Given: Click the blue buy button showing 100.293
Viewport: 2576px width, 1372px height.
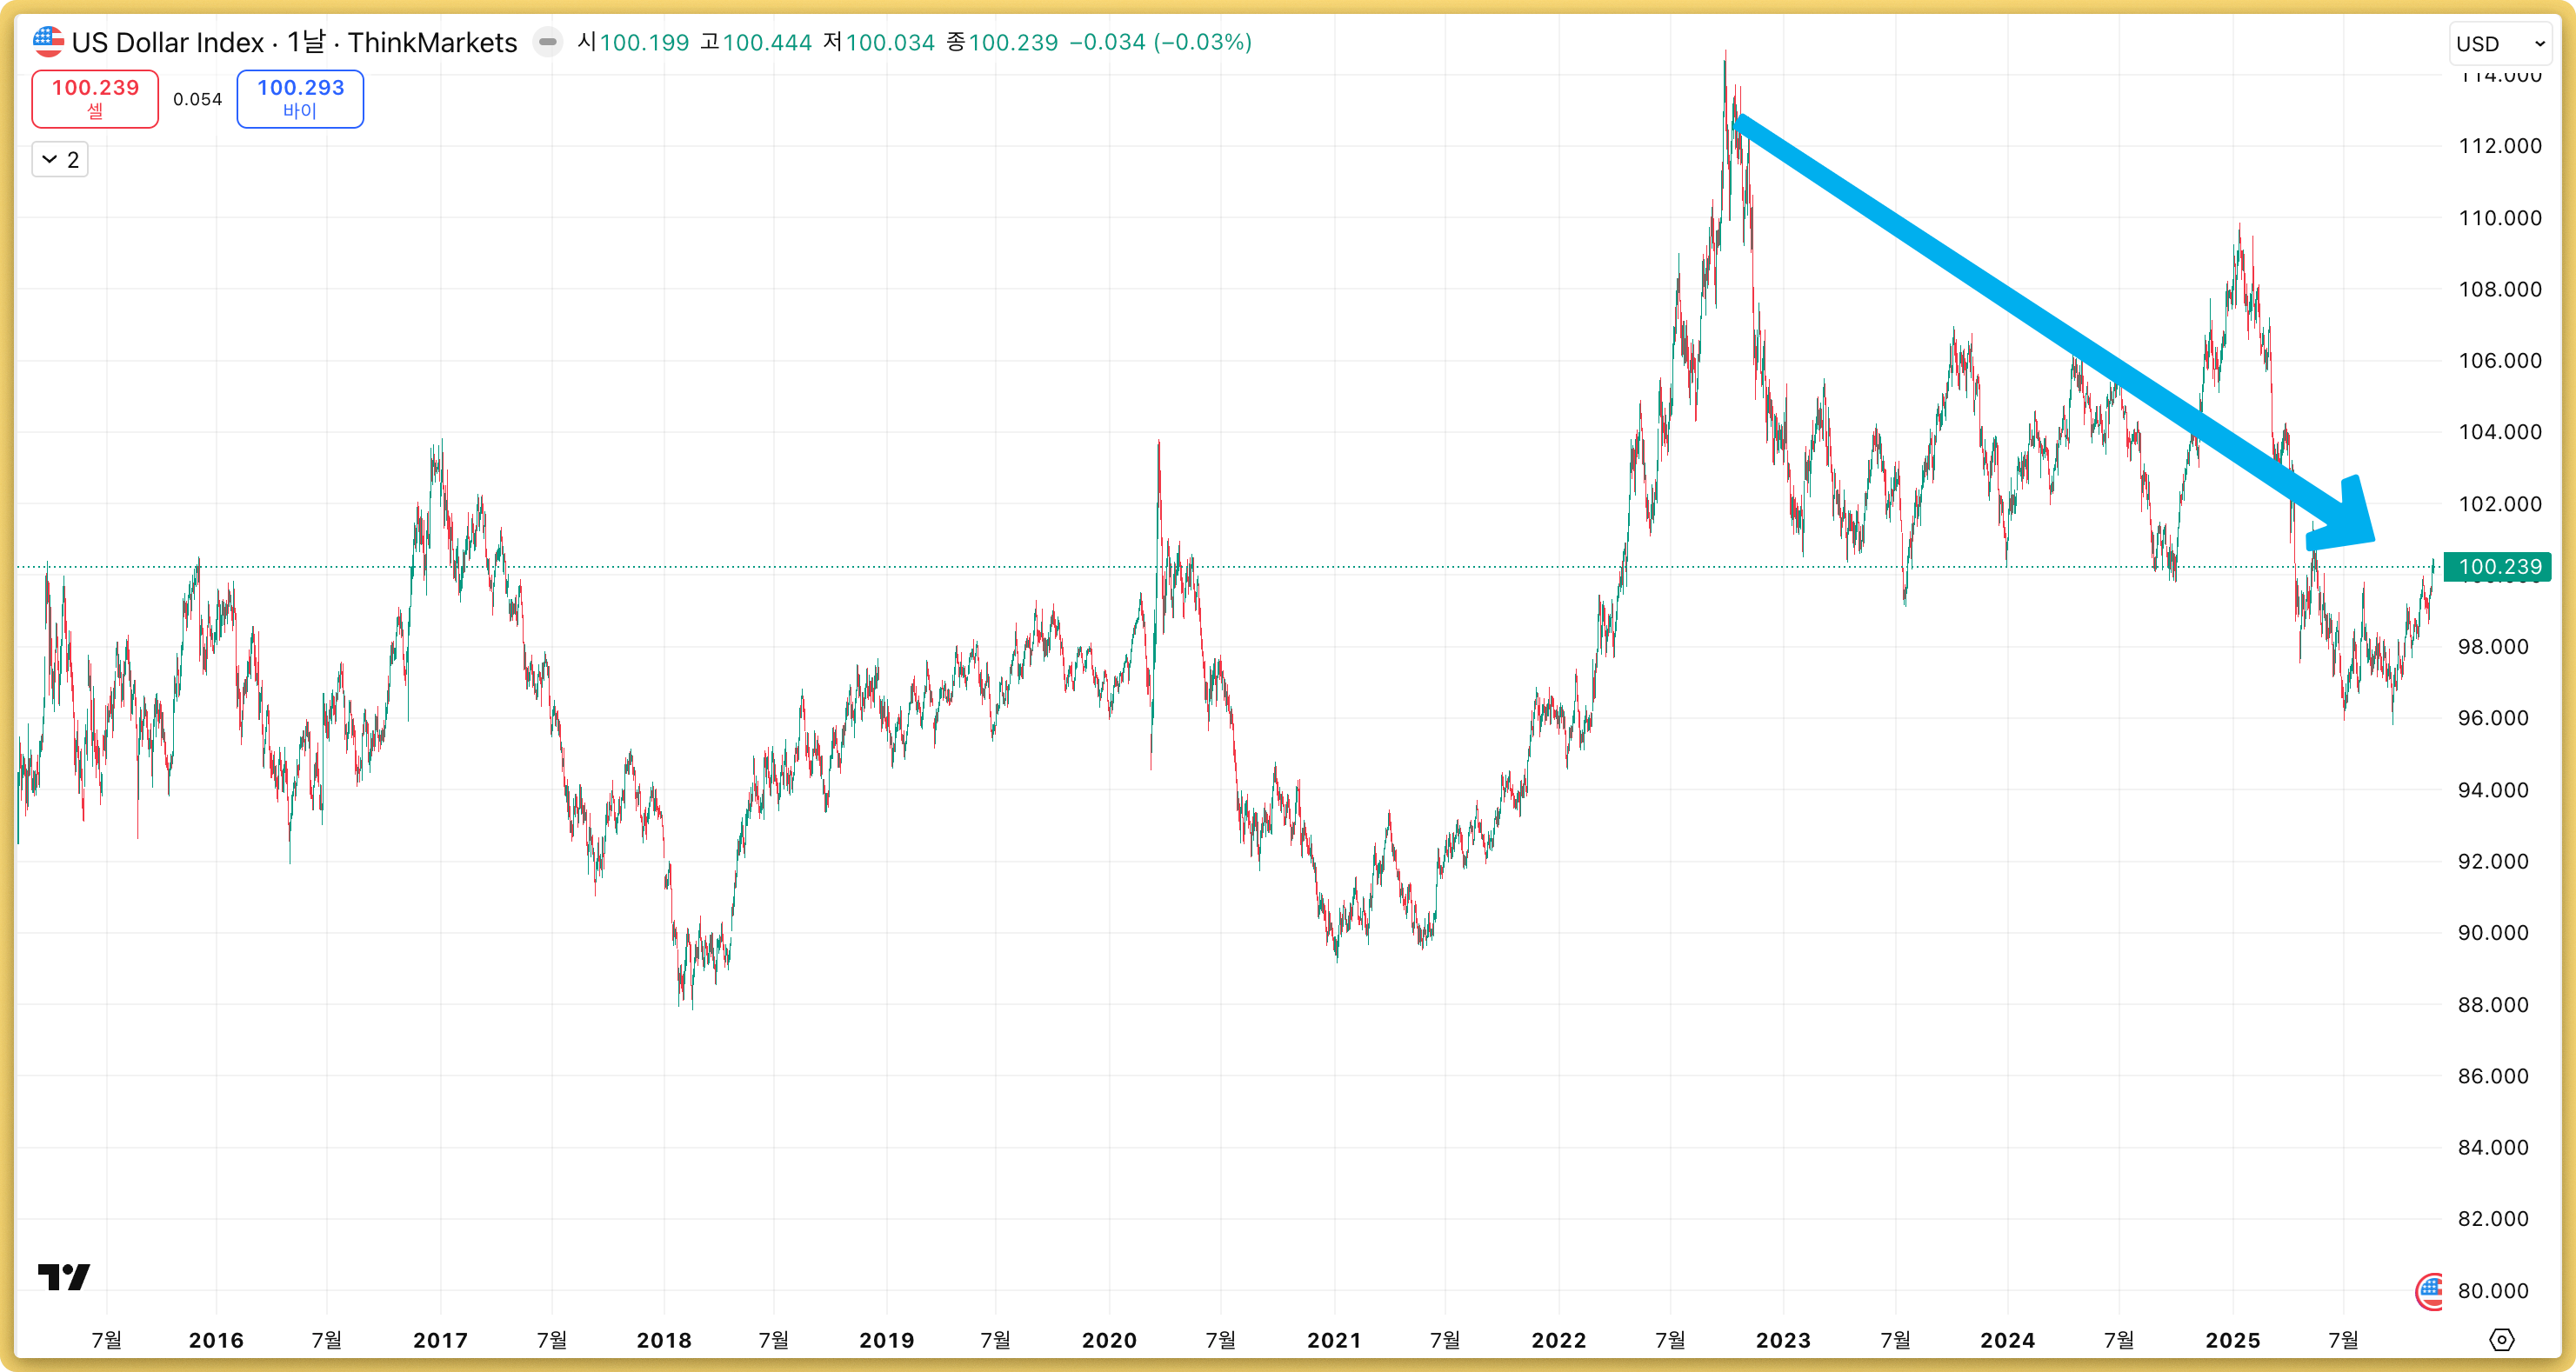Looking at the screenshot, I should click(300, 99).
